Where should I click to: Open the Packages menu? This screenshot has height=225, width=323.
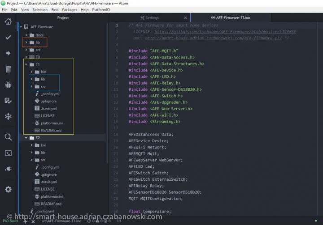coord(70,9)
